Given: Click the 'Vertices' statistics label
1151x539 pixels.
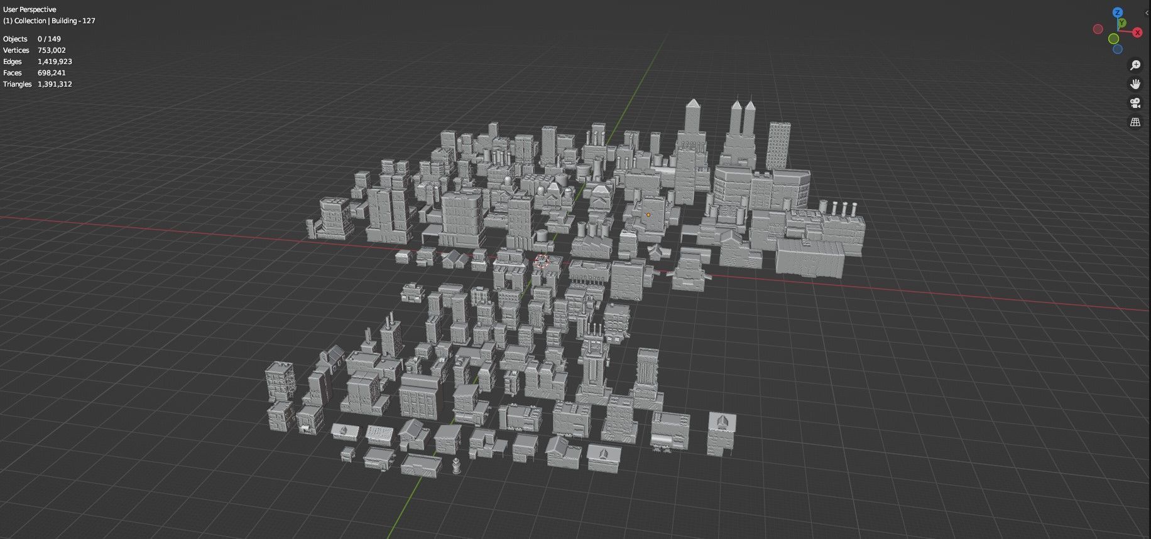Looking at the screenshot, I should 16,50.
